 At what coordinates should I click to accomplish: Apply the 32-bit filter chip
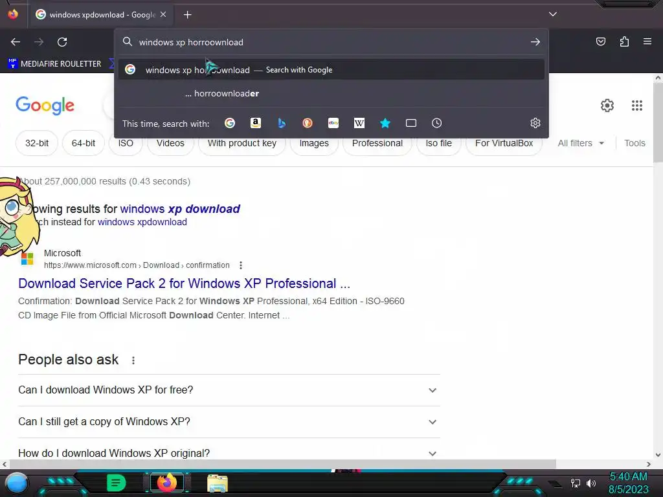click(37, 143)
